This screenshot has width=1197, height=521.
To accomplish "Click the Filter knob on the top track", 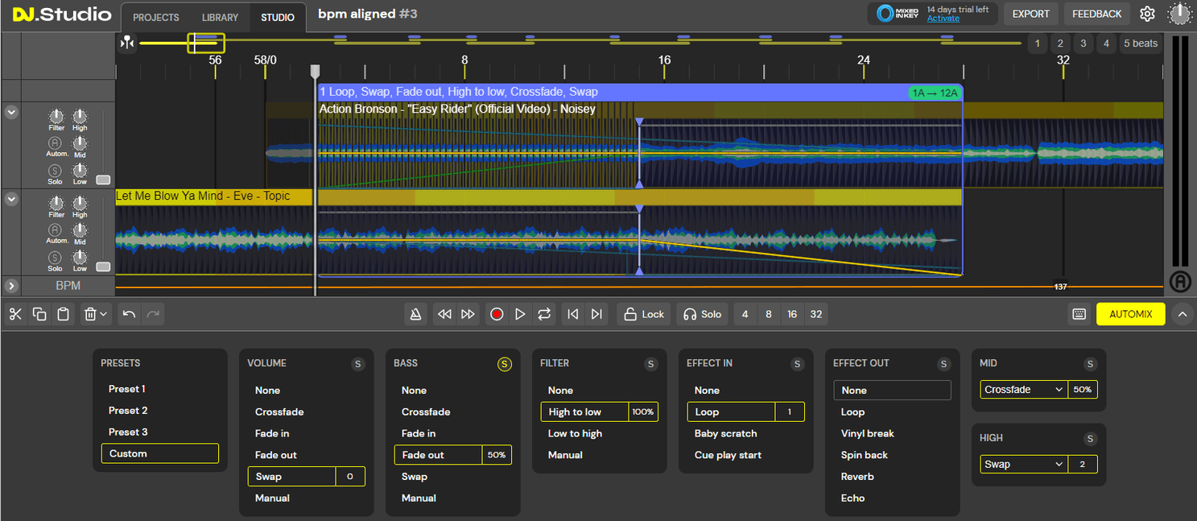I will pos(56,118).
